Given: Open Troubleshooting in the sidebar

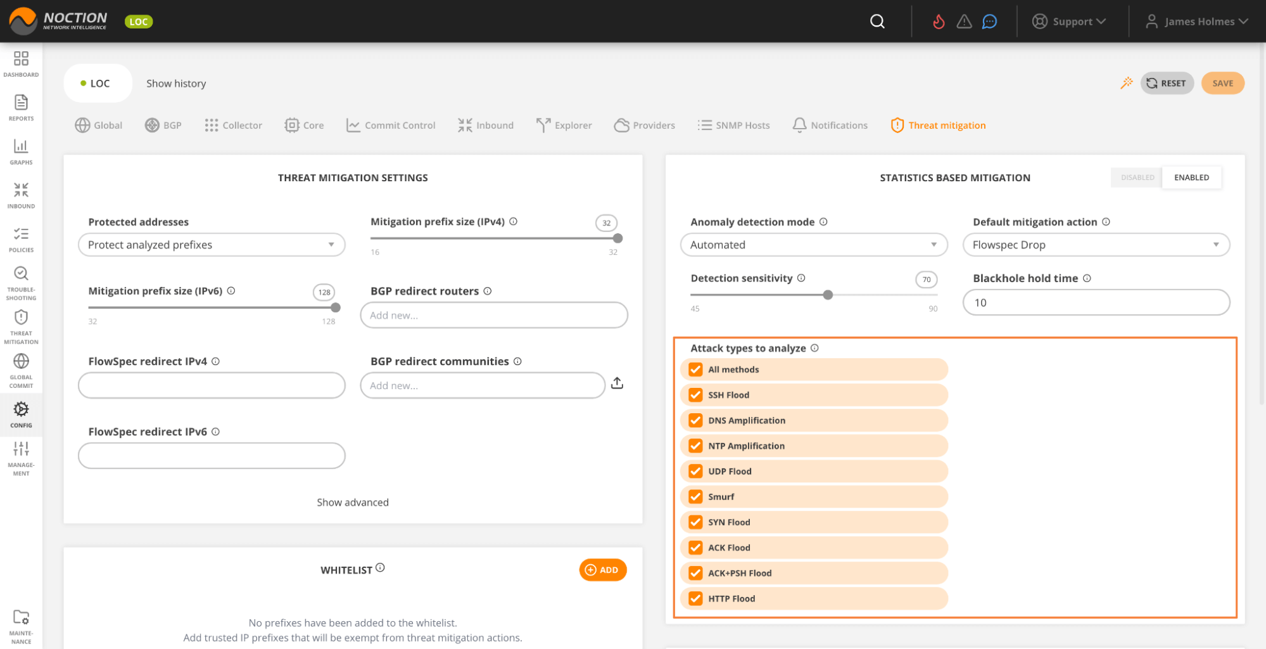Looking at the screenshot, I should click(x=21, y=283).
